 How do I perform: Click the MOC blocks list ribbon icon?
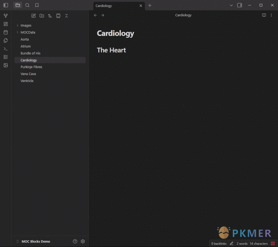[x=6, y=57]
